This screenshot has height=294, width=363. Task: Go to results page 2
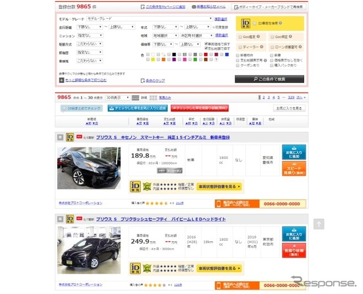pos(263,98)
